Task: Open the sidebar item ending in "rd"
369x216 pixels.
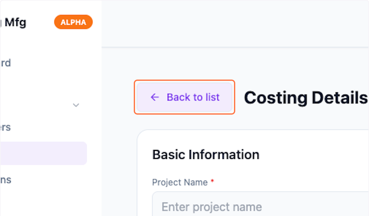Action: pos(6,63)
